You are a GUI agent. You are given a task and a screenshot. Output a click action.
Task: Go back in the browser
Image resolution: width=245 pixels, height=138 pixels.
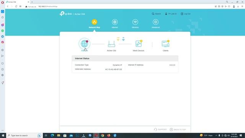click(8, 7)
